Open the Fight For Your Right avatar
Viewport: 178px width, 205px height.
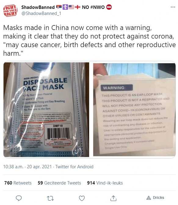[10, 11]
